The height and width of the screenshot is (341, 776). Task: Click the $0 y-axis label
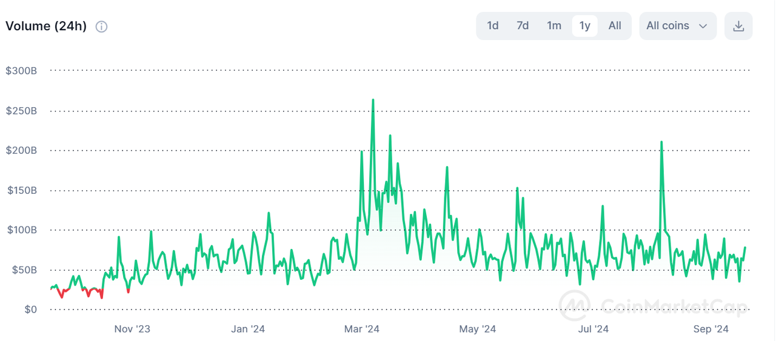click(30, 310)
